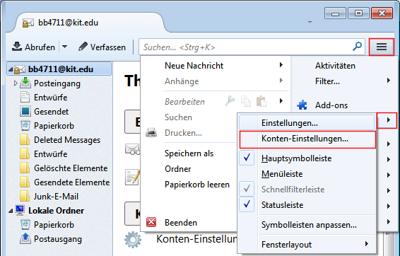This screenshot has width=400, height=256.
Task: Expand the Posteingang folder triangle
Action: pos(16,83)
